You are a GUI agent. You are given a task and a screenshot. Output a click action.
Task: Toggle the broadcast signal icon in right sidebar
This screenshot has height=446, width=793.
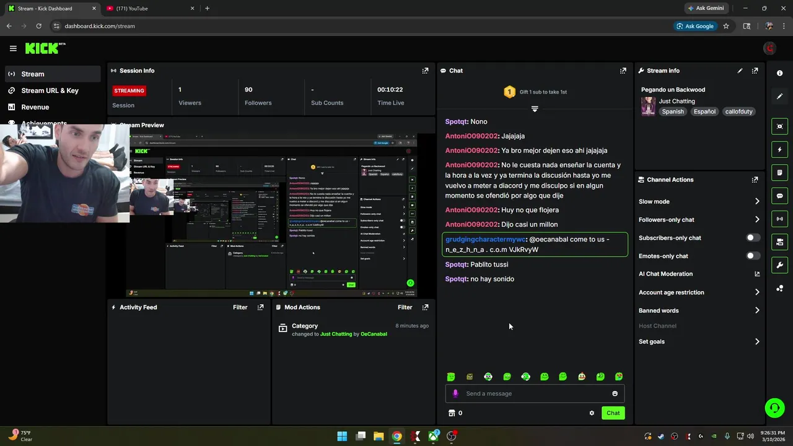click(x=779, y=219)
